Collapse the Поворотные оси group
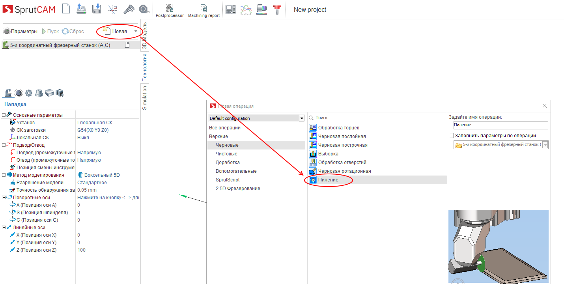This screenshot has width=564, height=284. [x=4, y=198]
